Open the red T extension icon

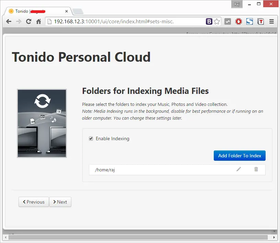click(260, 22)
